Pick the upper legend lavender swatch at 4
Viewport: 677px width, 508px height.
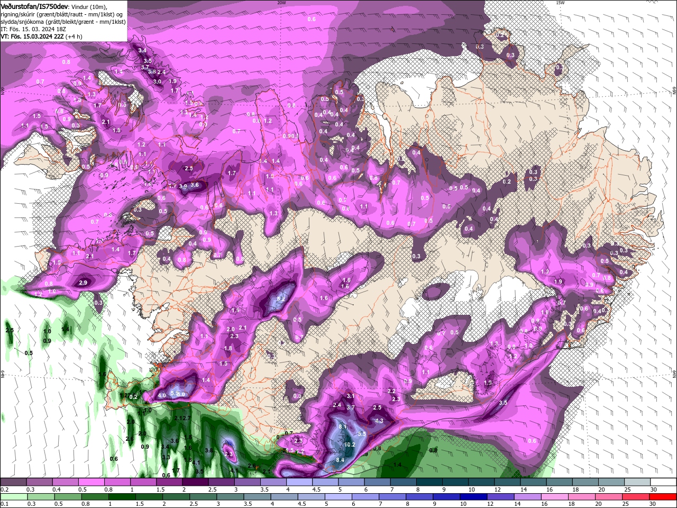click(299, 482)
